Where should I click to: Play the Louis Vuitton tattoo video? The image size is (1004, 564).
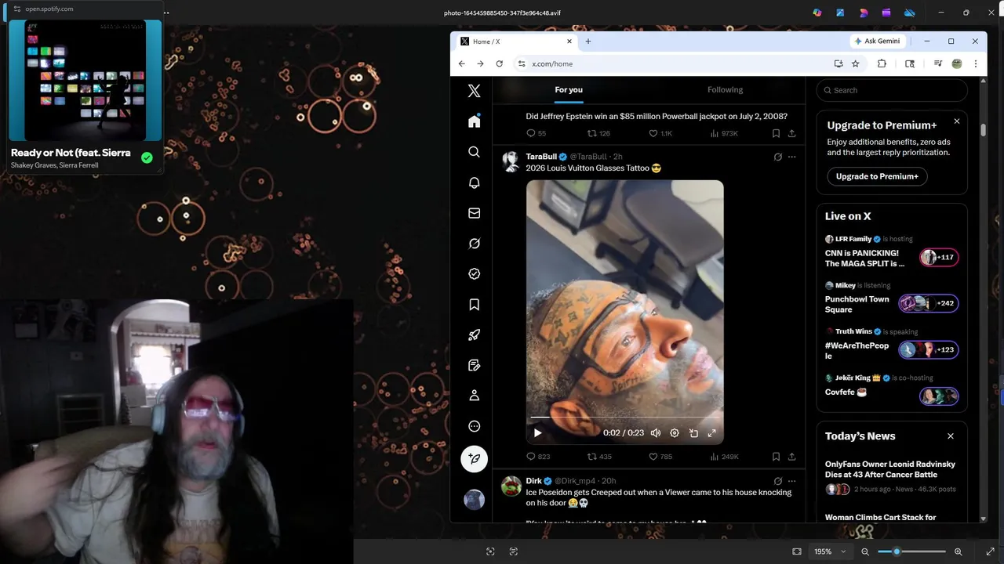[537, 432]
